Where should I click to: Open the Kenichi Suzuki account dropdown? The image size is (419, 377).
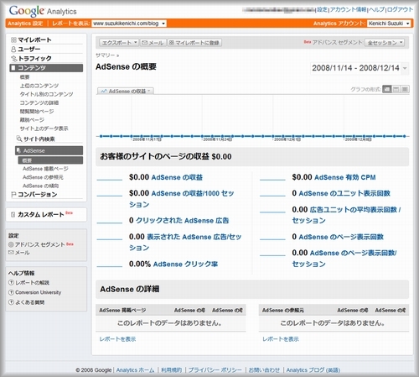(389, 24)
